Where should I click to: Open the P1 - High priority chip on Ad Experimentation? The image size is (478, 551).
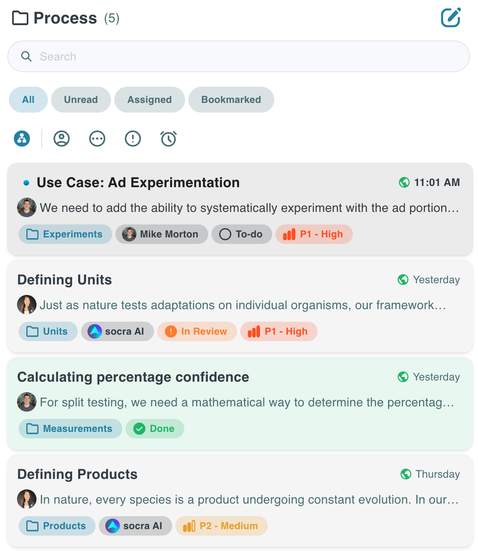[314, 234]
